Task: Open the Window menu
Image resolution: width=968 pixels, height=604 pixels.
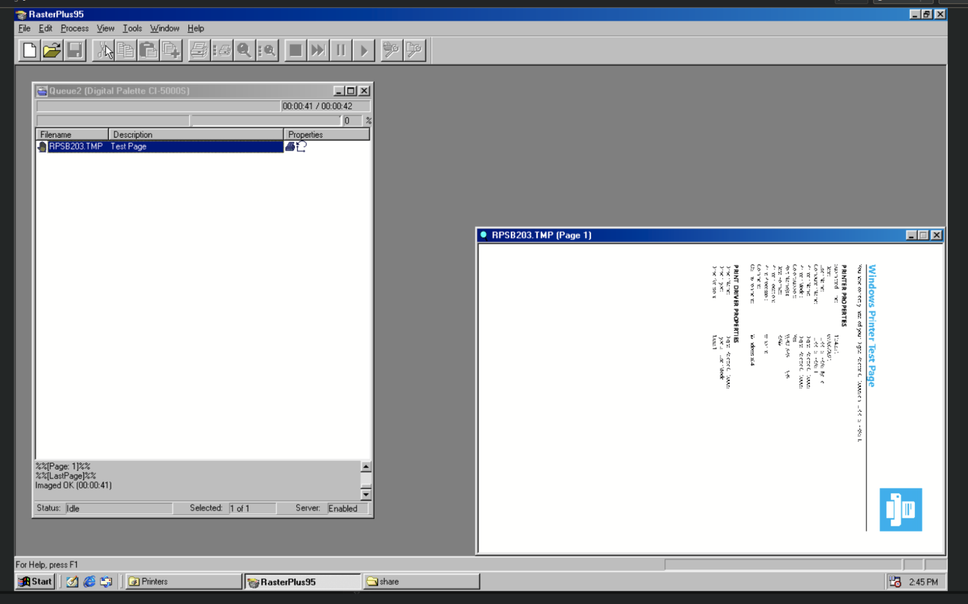Action: coord(164,28)
